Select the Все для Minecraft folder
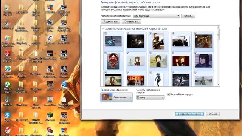 tap(22, 87)
